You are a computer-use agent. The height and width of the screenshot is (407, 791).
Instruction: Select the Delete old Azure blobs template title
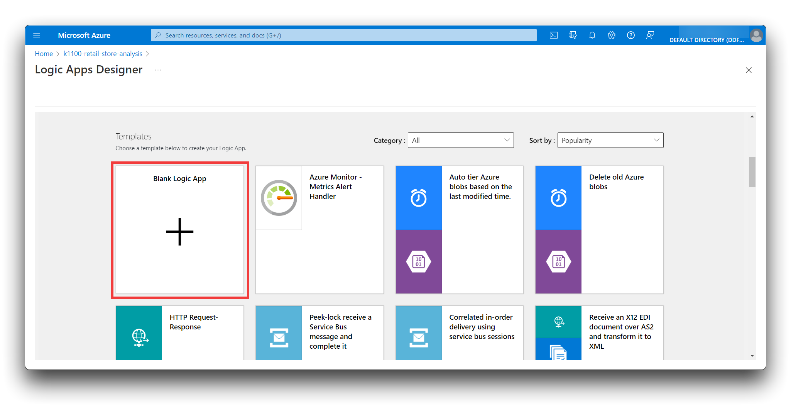tap(616, 182)
